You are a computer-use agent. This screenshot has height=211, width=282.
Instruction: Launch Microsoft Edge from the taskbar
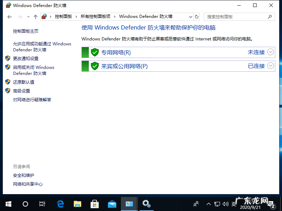pos(60,204)
